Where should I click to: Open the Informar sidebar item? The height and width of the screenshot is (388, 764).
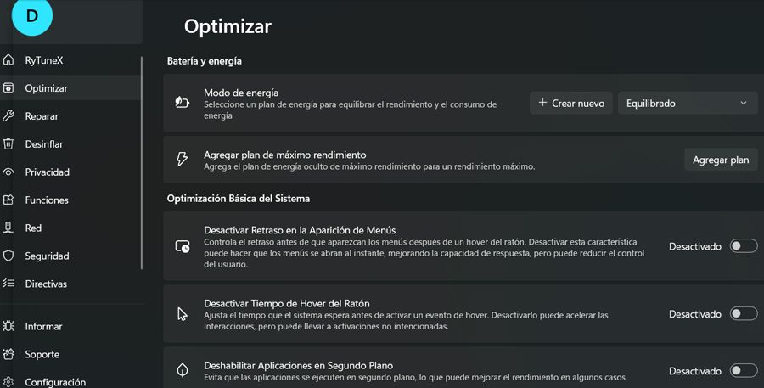[43, 326]
